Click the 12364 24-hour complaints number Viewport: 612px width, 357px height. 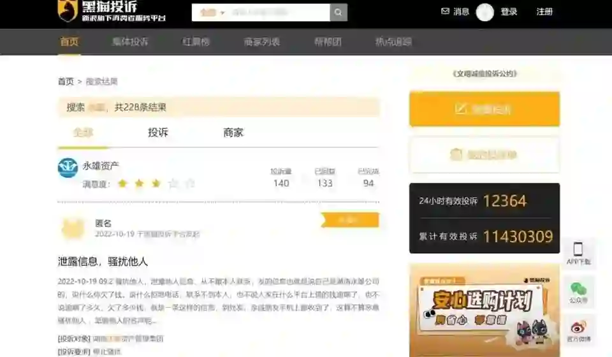coord(505,201)
